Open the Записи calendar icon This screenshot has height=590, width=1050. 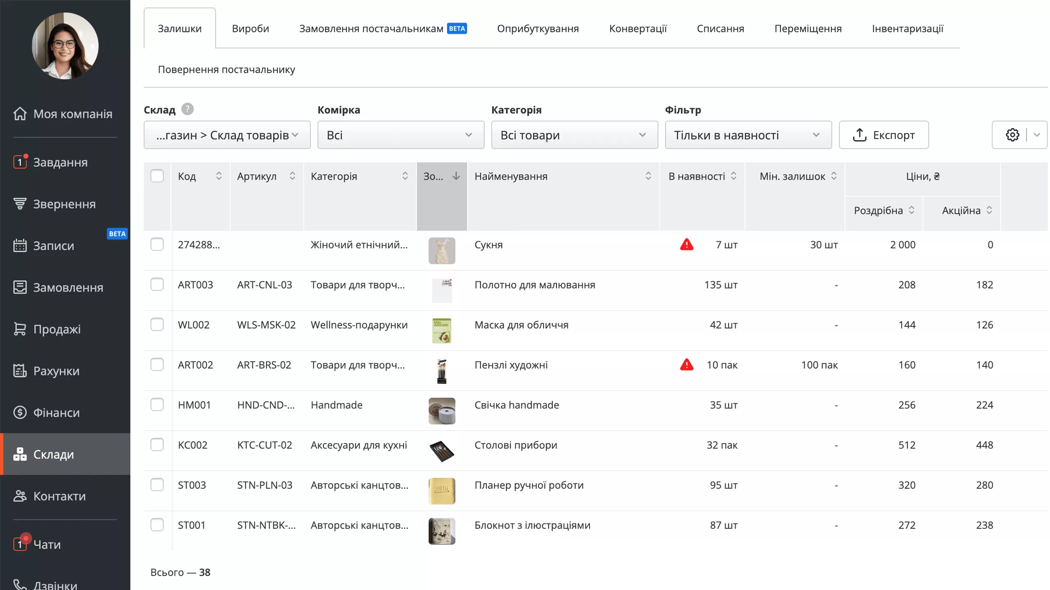(20, 245)
